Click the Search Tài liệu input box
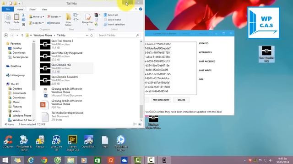The image size is (293, 164). click(x=119, y=36)
